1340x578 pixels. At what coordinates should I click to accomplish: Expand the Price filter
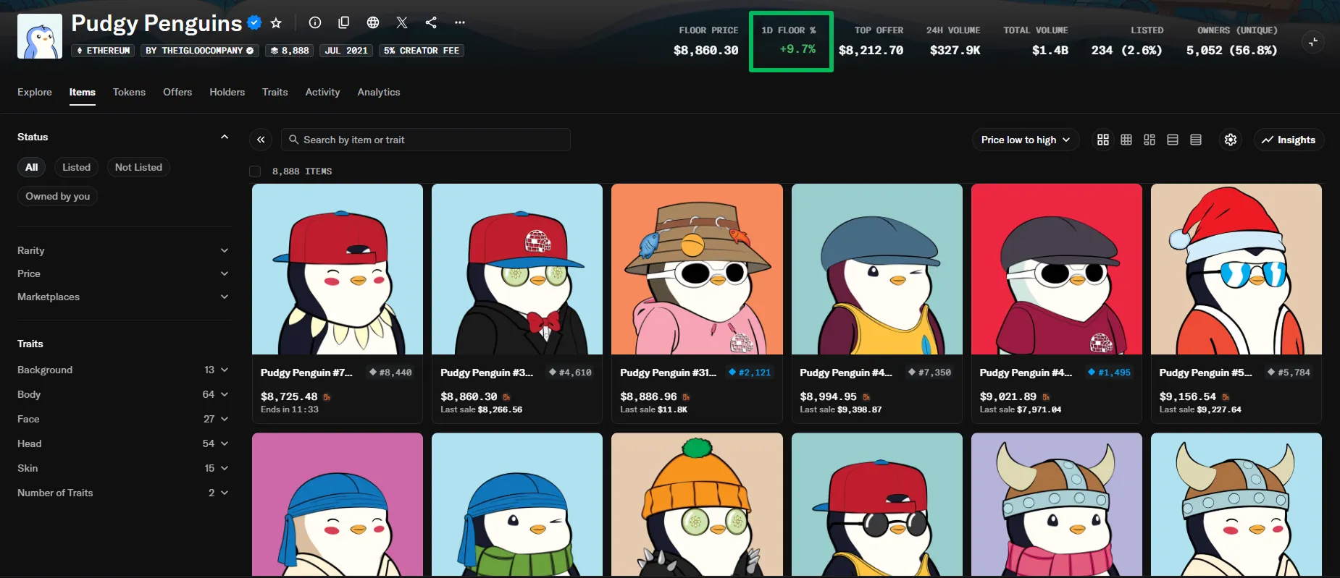pos(123,273)
